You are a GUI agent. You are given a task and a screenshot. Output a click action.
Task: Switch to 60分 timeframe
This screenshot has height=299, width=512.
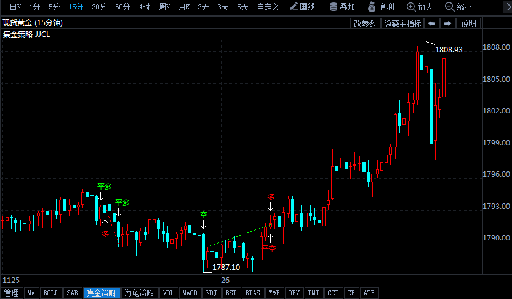(122, 7)
